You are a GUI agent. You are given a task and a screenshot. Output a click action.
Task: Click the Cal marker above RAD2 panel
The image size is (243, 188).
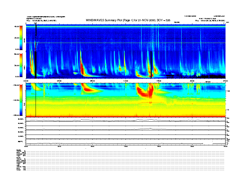point(35,23)
